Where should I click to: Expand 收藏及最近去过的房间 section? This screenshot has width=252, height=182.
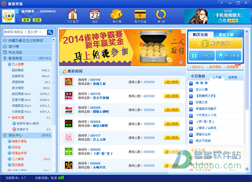[x=27, y=40]
